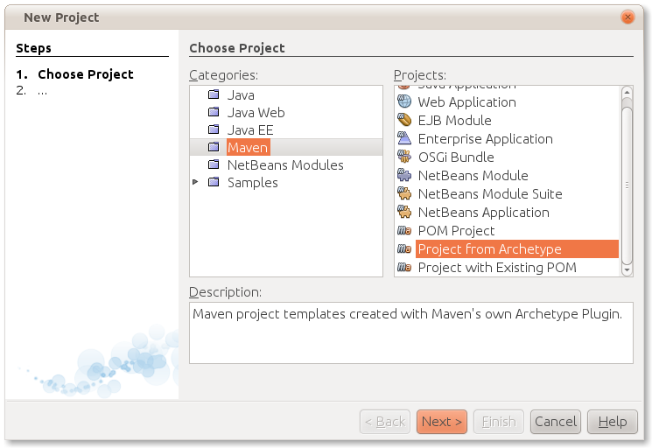Click the NetBeans Modules folder icon
Screen dimensions: 652x448
pos(214,164)
